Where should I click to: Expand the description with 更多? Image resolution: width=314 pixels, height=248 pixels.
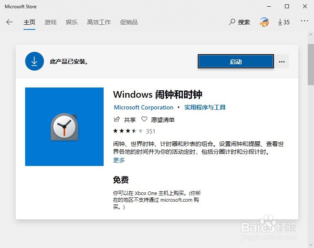119,160
